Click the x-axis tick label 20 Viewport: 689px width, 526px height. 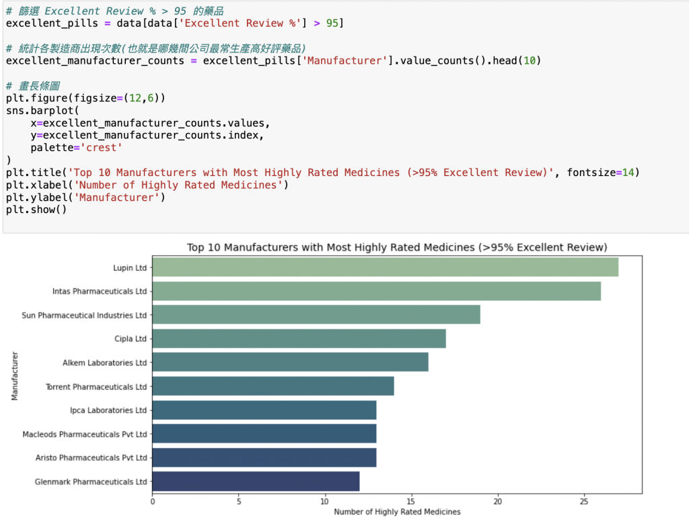497,501
